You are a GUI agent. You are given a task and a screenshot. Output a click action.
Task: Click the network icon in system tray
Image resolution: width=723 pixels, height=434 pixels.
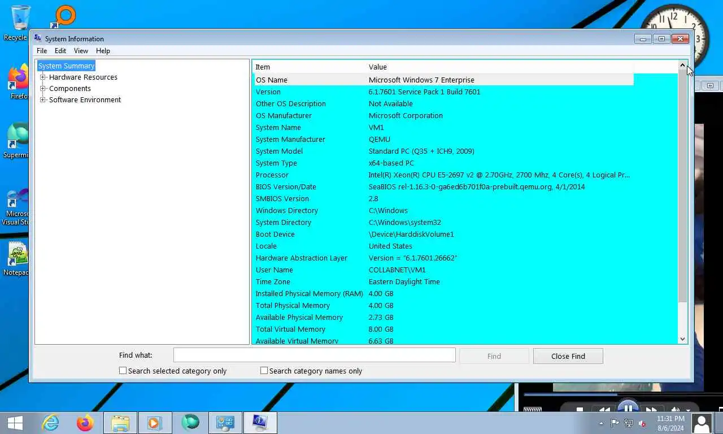point(628,423)
